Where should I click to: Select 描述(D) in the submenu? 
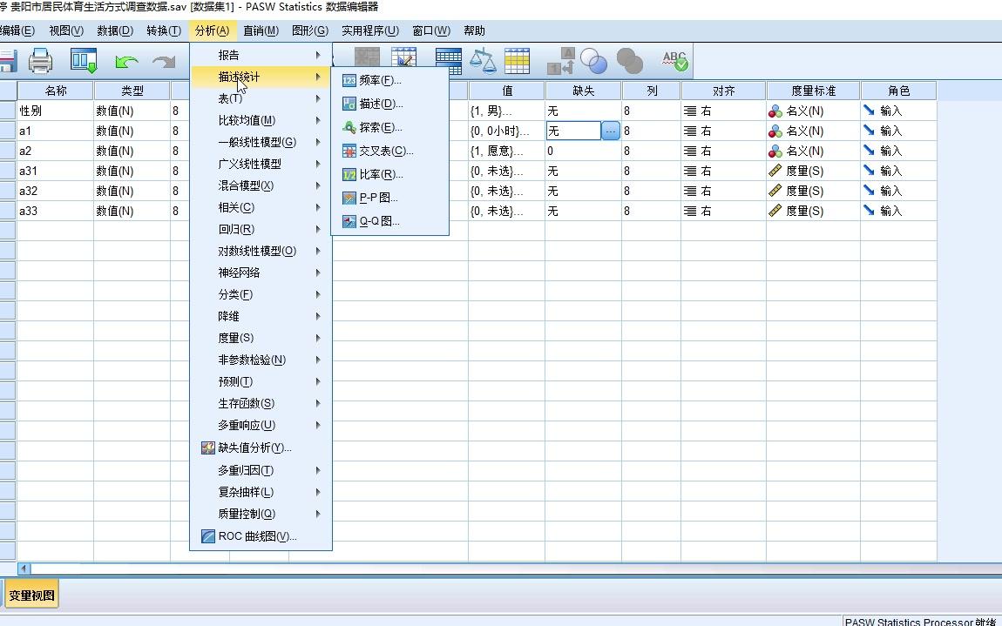(x=379, y=103)
